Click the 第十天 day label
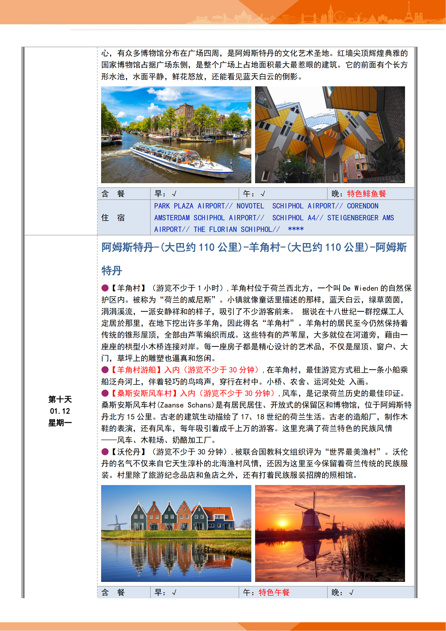This screenshot has width=446, height=631. pyautogui.click(x=60, y=399)
